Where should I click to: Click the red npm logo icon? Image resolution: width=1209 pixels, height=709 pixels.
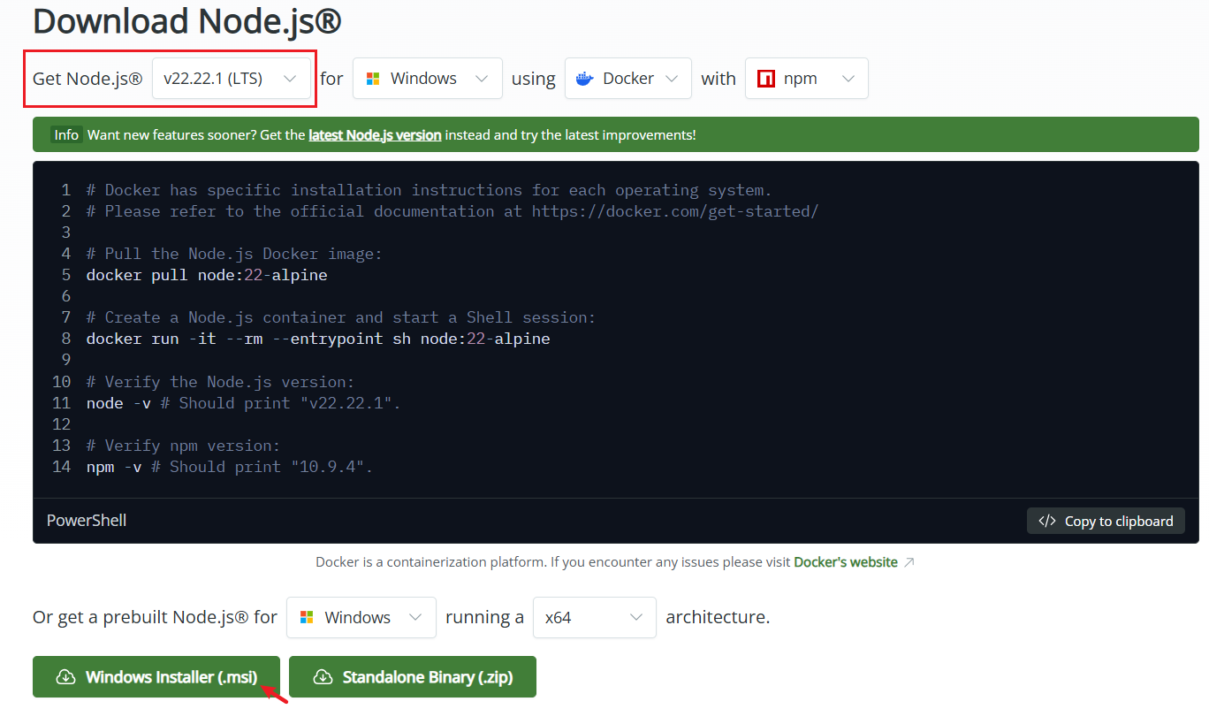[766, 79]
